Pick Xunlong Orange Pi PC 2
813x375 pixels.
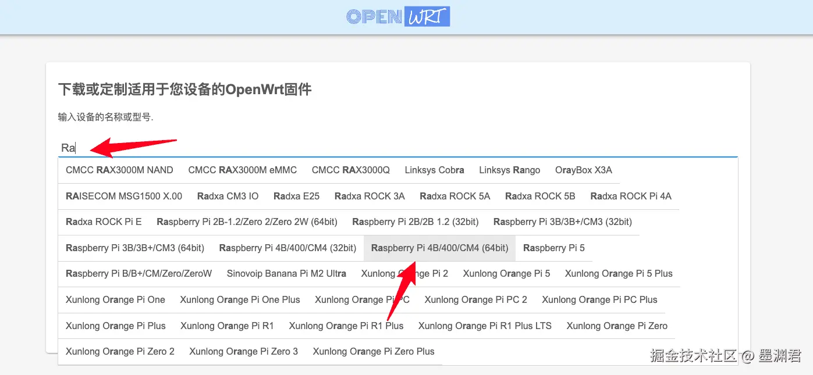[x=475, y=299]
